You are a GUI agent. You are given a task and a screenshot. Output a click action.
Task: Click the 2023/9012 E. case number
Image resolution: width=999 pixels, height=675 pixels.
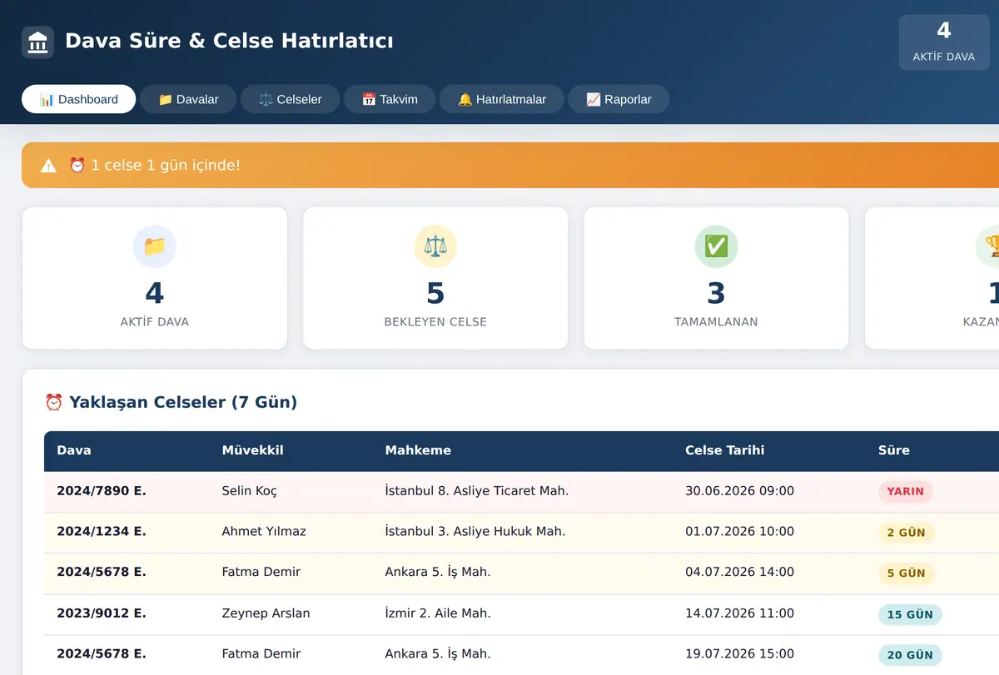tap(102, 613)
